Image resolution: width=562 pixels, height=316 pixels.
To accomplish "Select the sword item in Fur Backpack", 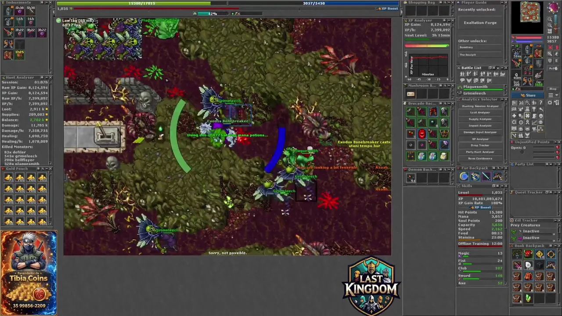I will coord(486,177).
